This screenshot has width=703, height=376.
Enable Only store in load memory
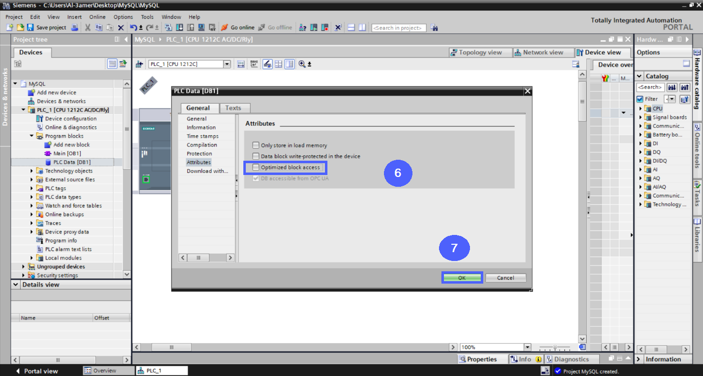tap(256, 145)
